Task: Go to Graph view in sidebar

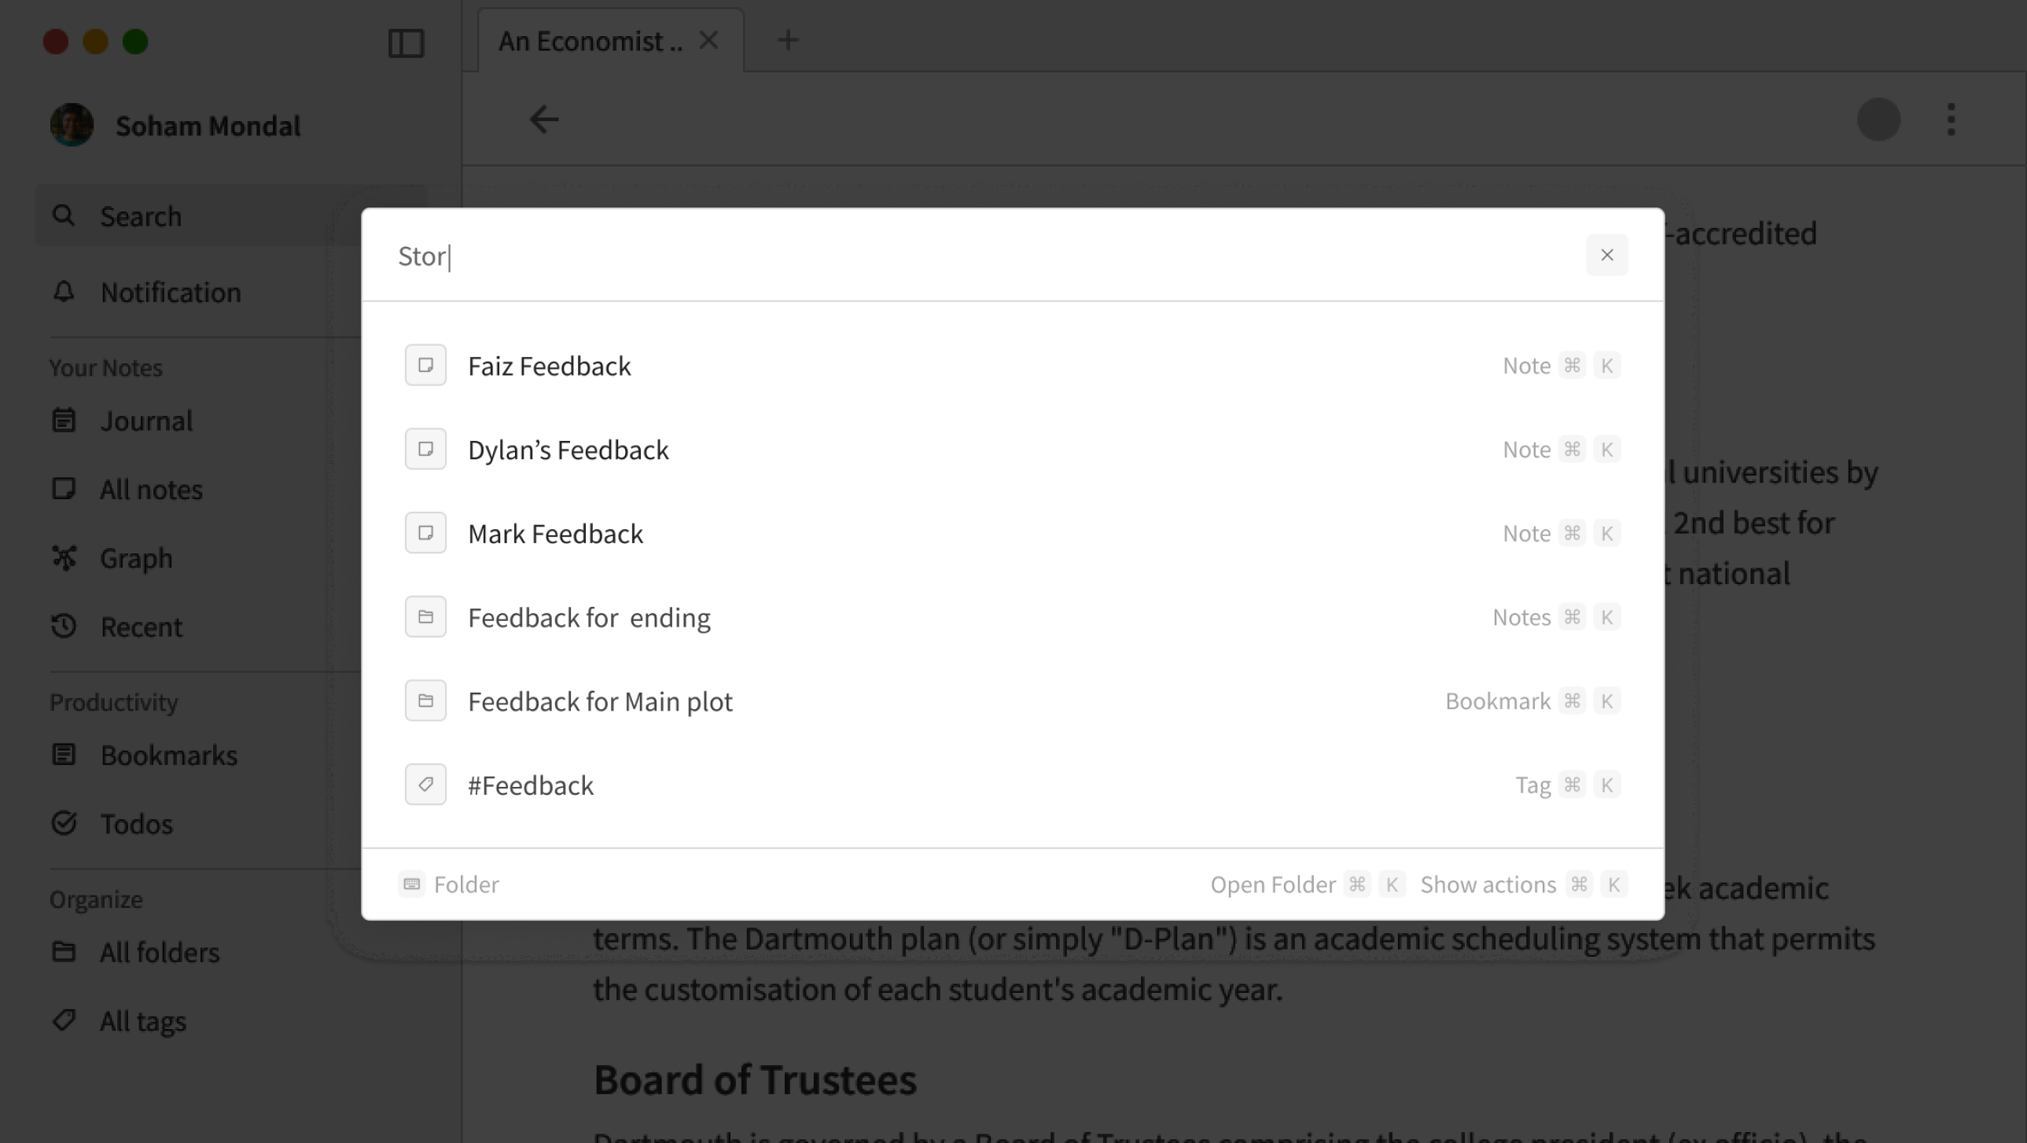Action: [135, 557]
